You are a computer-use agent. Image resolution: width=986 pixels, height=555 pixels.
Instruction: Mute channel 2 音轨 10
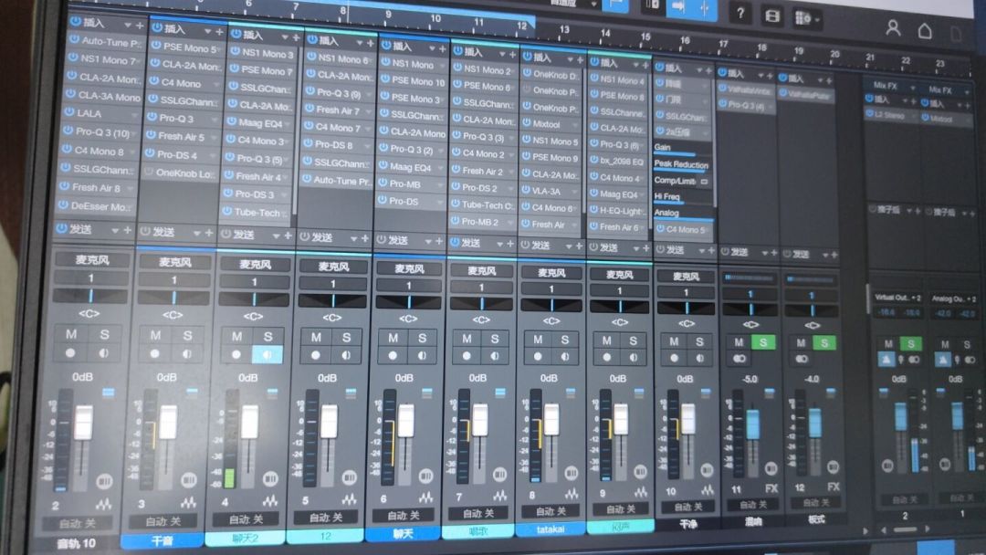(x=72, y=334)
